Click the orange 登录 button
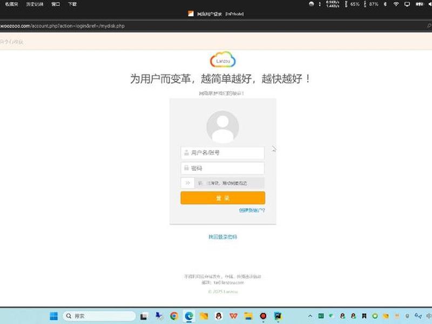Image resolution: width=432 pixels, height=324 pixels. [223, 198]
